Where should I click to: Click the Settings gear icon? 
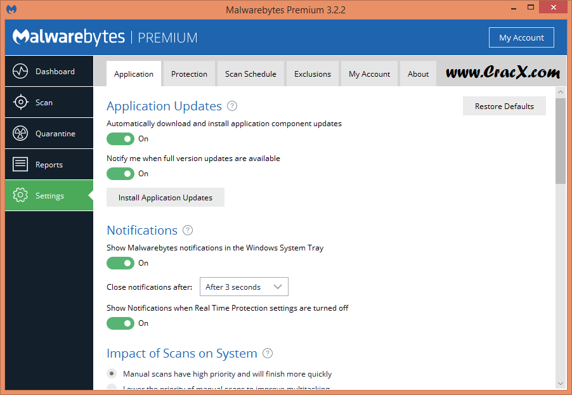(x=20, y=195)
